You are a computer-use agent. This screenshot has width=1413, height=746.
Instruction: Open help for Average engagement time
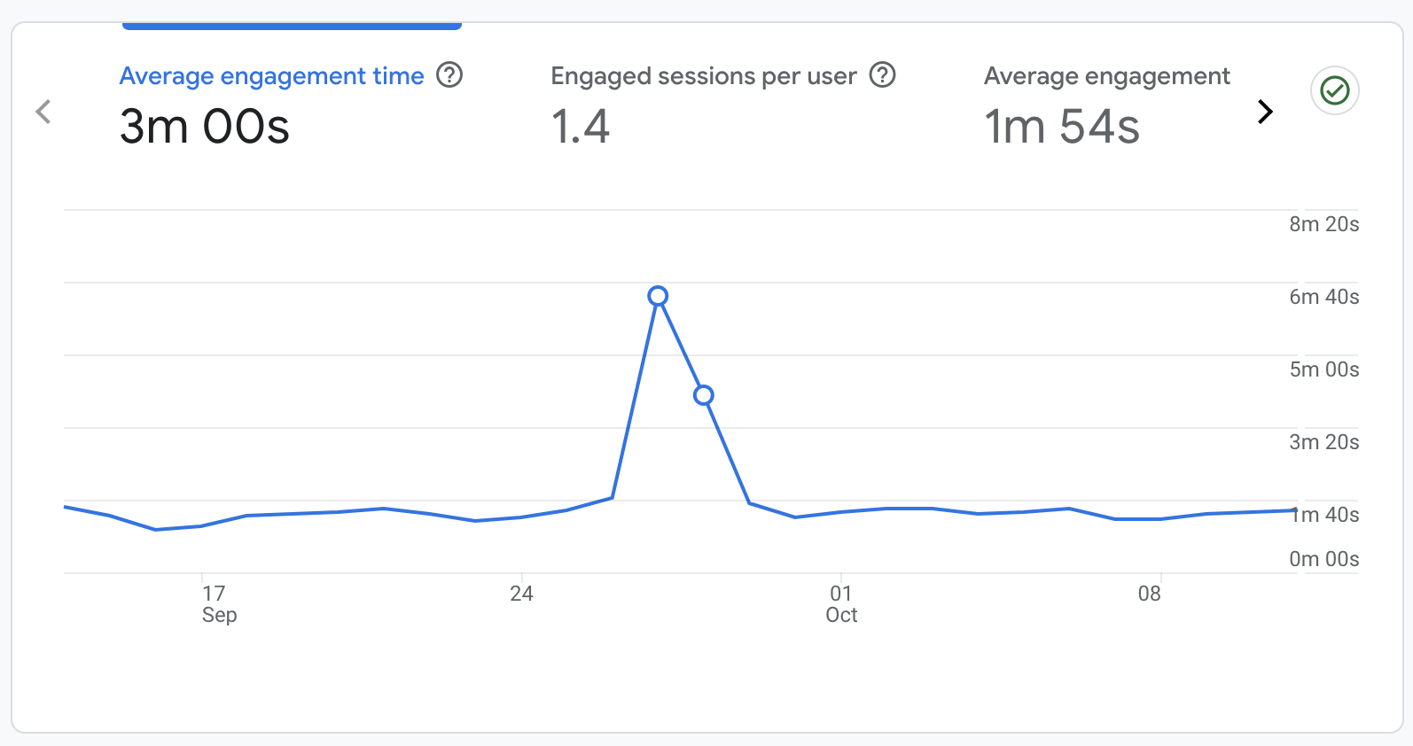(449, 76)
